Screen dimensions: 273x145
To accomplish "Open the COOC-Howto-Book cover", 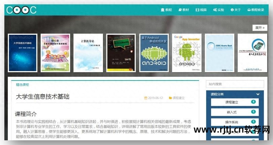I will click(x=220, y=53).
